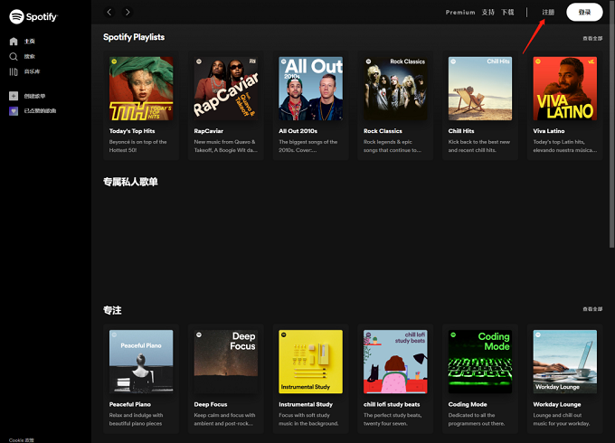Image resolution: width=615 pixels, height=443 pixels.
Task: Click the 专属私人歌单 section heading
Action: pos(130,182)
